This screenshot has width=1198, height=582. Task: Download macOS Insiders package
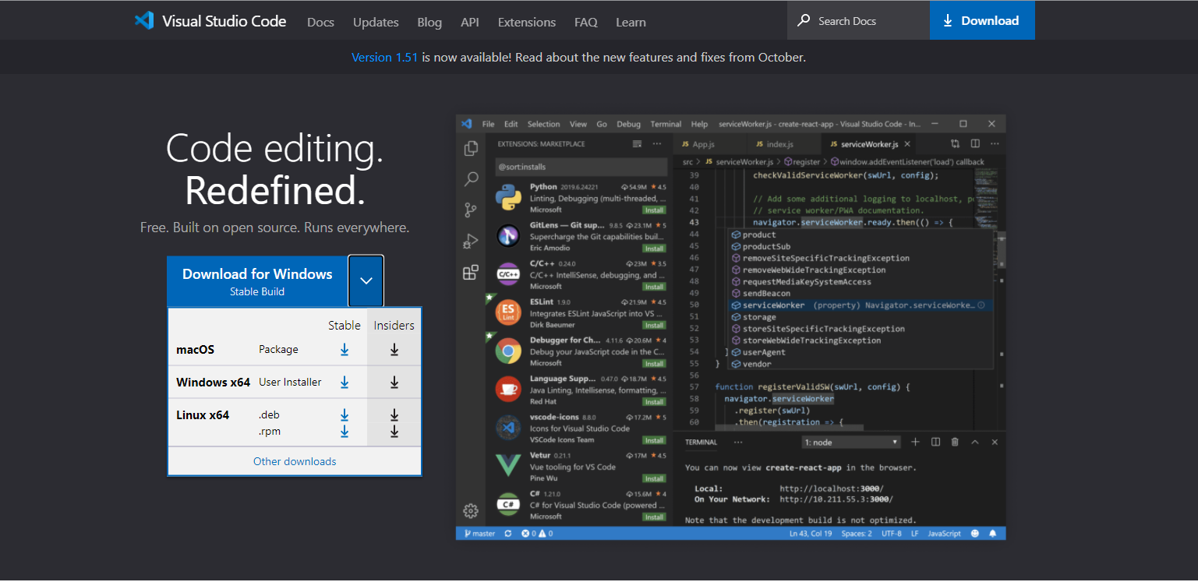coord(394,350)
